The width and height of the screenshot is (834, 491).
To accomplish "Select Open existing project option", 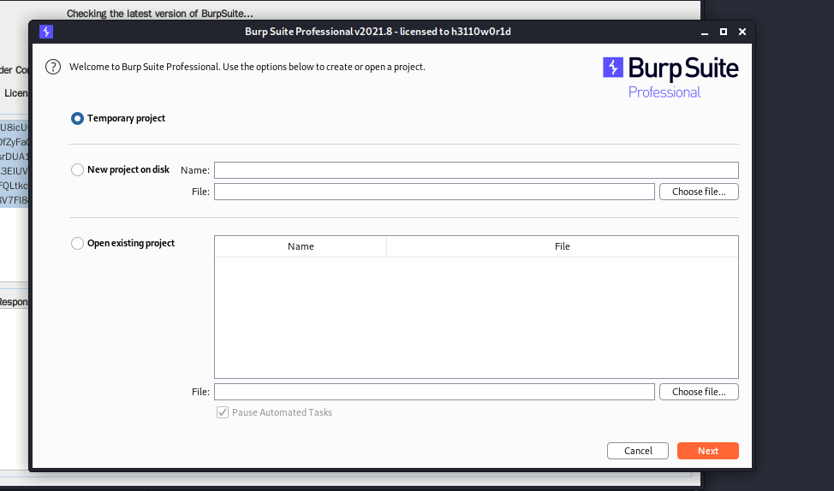I will [x=77, y=244].
